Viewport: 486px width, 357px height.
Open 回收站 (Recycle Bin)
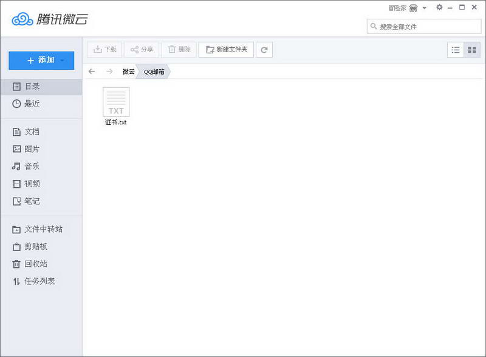point(35,264)
